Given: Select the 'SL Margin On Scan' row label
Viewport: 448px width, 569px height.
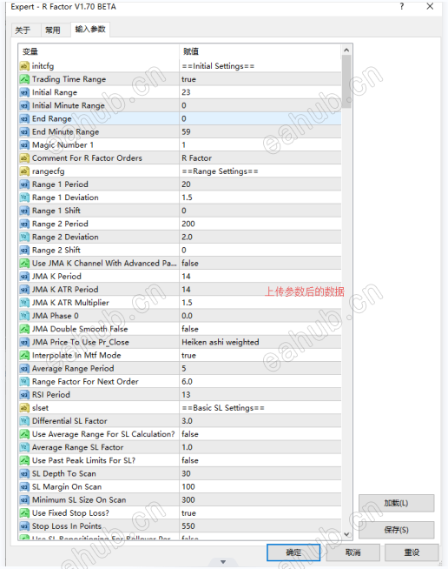Looking at the screenshot, I should coord(67,486).
